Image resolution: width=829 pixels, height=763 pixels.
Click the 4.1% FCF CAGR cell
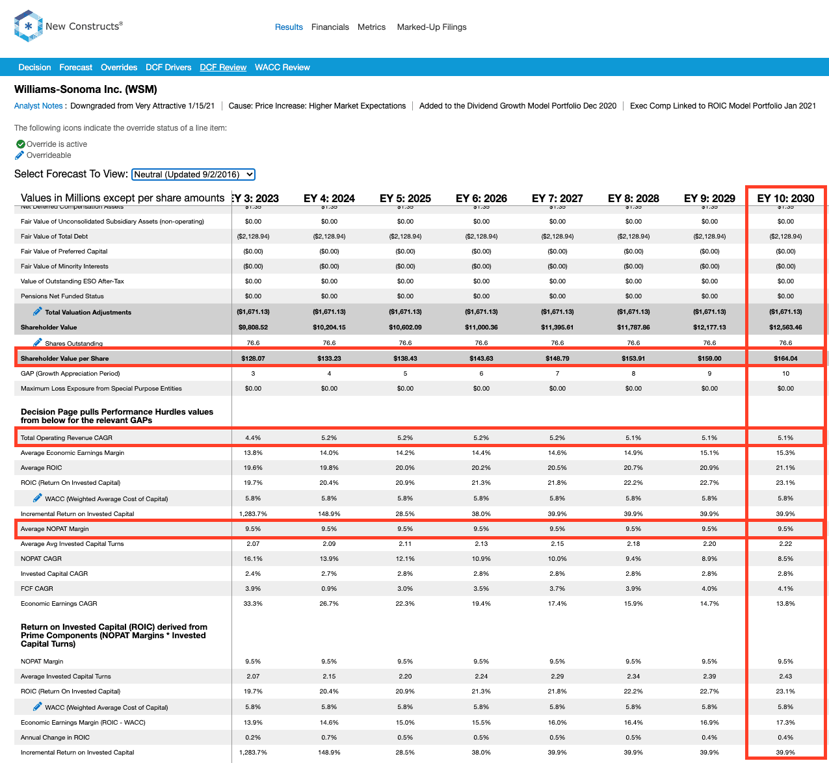click(785, 589)
